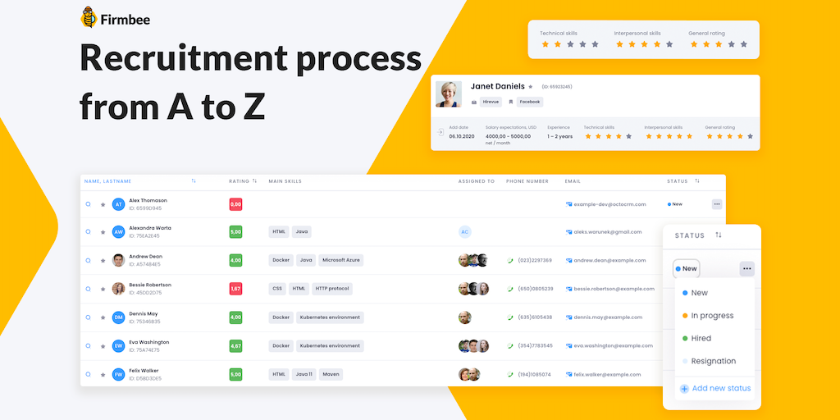Click the Hirevue tag on Janet Daniels card
This screenshot has width=840, height=420.
[x=491, y=102]
